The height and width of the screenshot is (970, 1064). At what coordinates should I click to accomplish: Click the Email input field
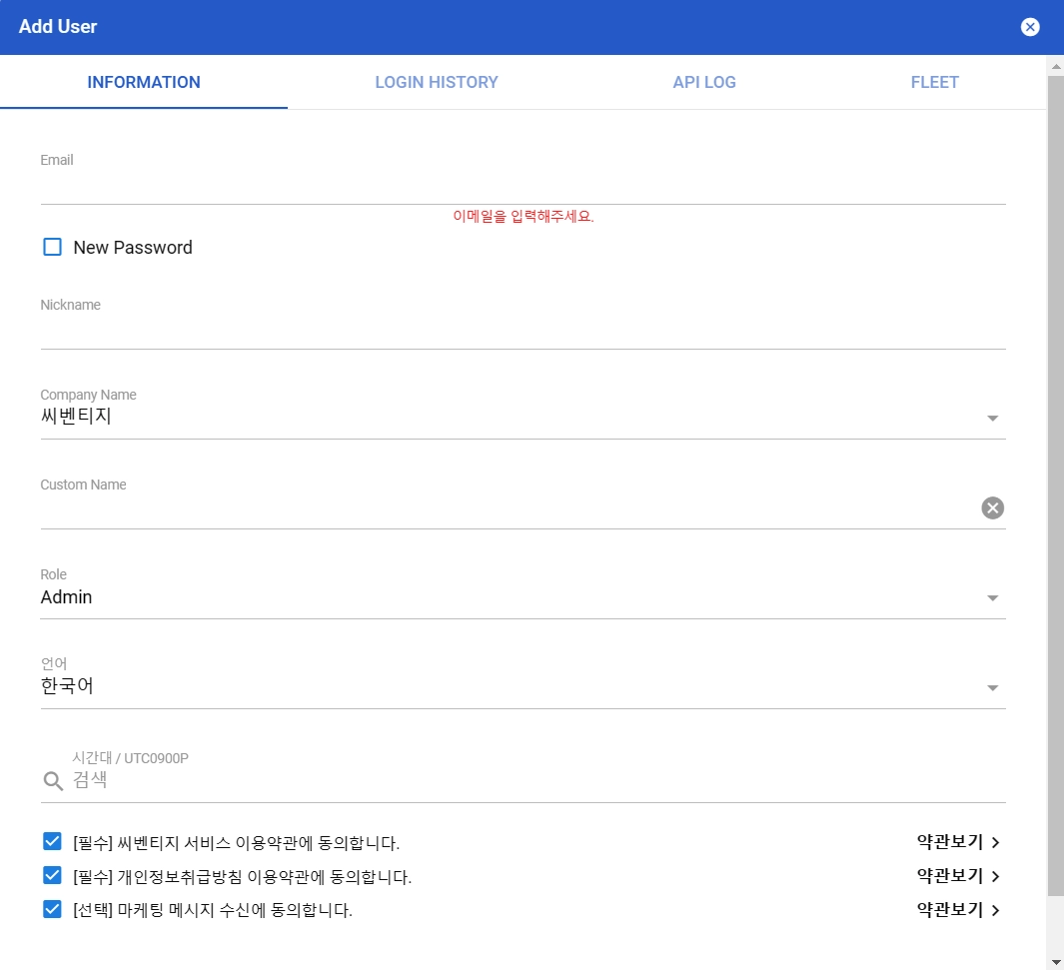click(523, 187)
